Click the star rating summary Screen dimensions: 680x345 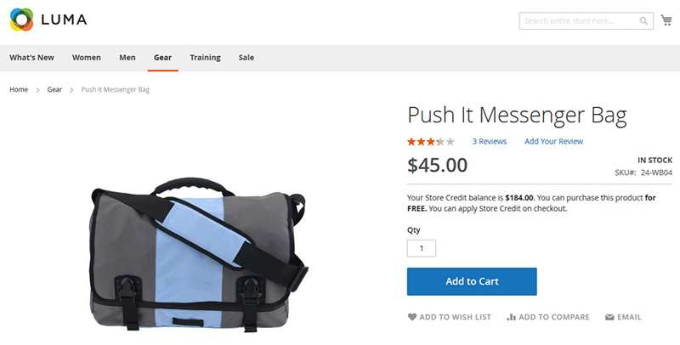pos(431,141)
